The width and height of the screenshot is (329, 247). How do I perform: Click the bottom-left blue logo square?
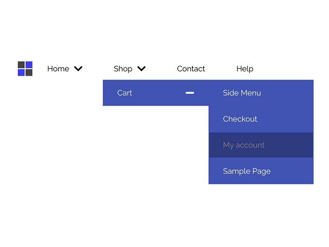pos(21,72)
